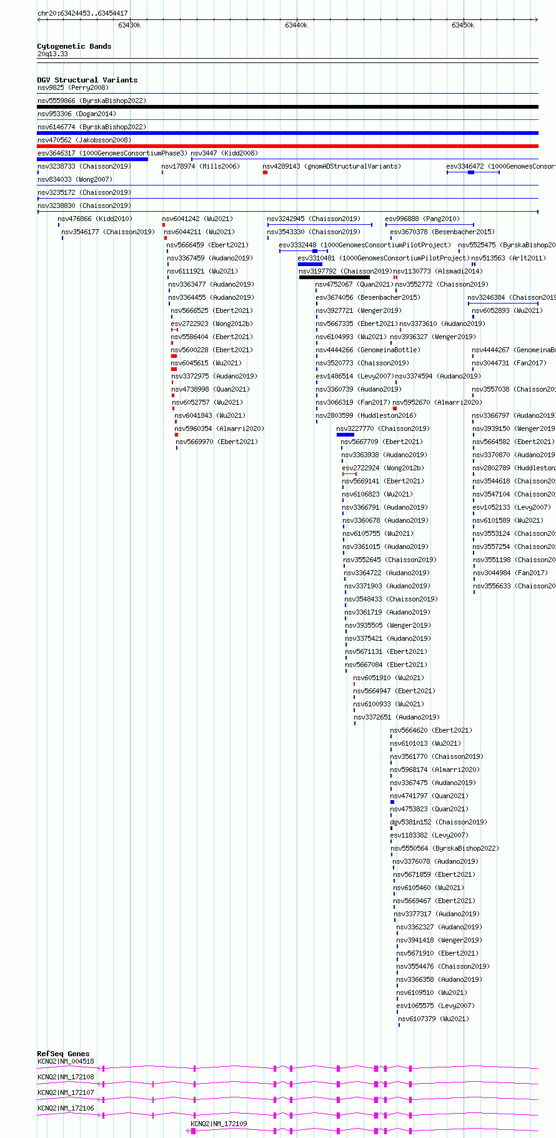Screen dimensions: 556x1138
Task: Select esv2722924 (Wong2012b) label
Action: (383, 468)
